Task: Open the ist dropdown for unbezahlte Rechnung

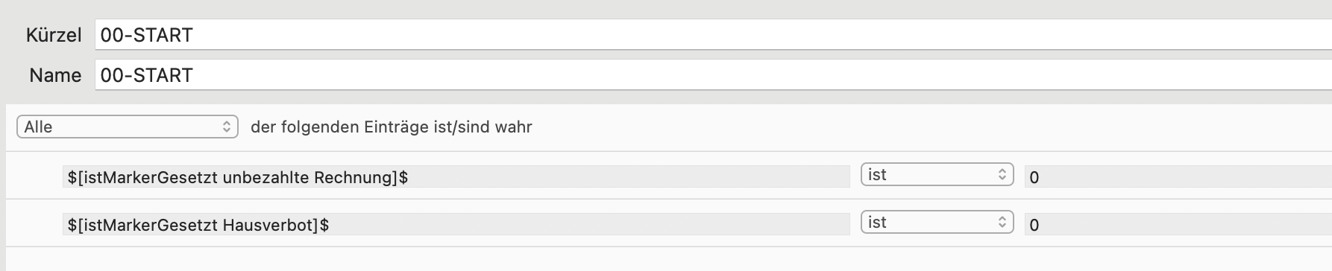Action: click(937, 175)
